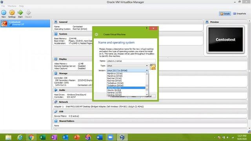Image resolution: width=251 pixels, height=141 pixels.
Task: Click the Shared folders section header
Action: coord(150,121)
